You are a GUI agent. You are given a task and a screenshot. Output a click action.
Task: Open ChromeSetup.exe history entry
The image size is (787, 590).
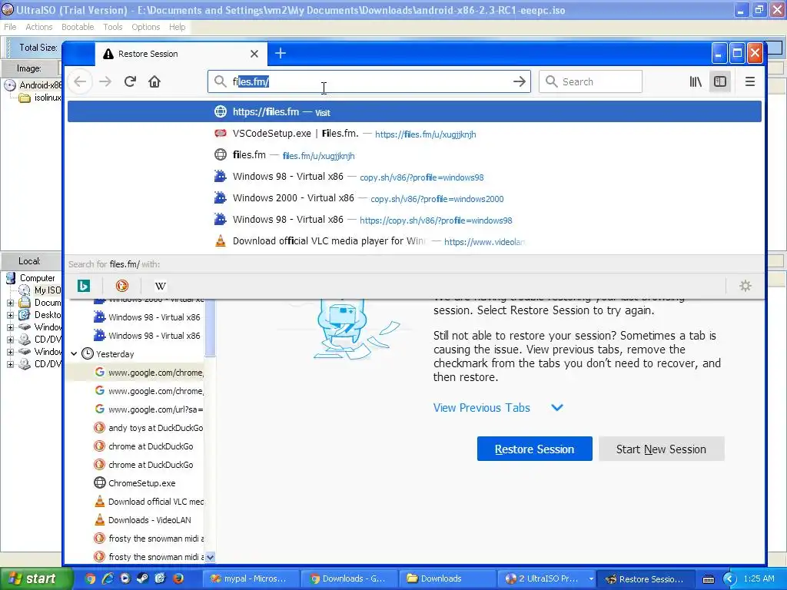[x=142, y=483]
